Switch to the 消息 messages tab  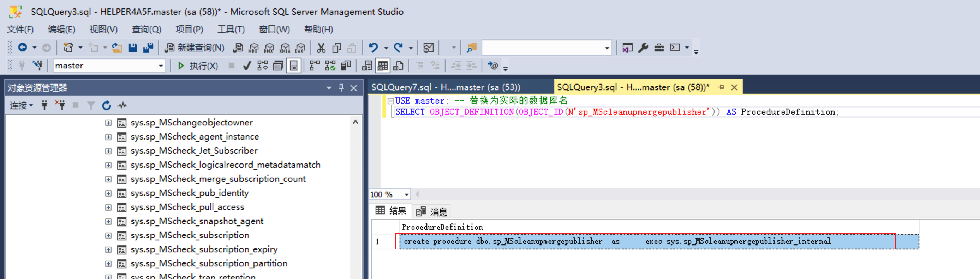tap(432, 212)
